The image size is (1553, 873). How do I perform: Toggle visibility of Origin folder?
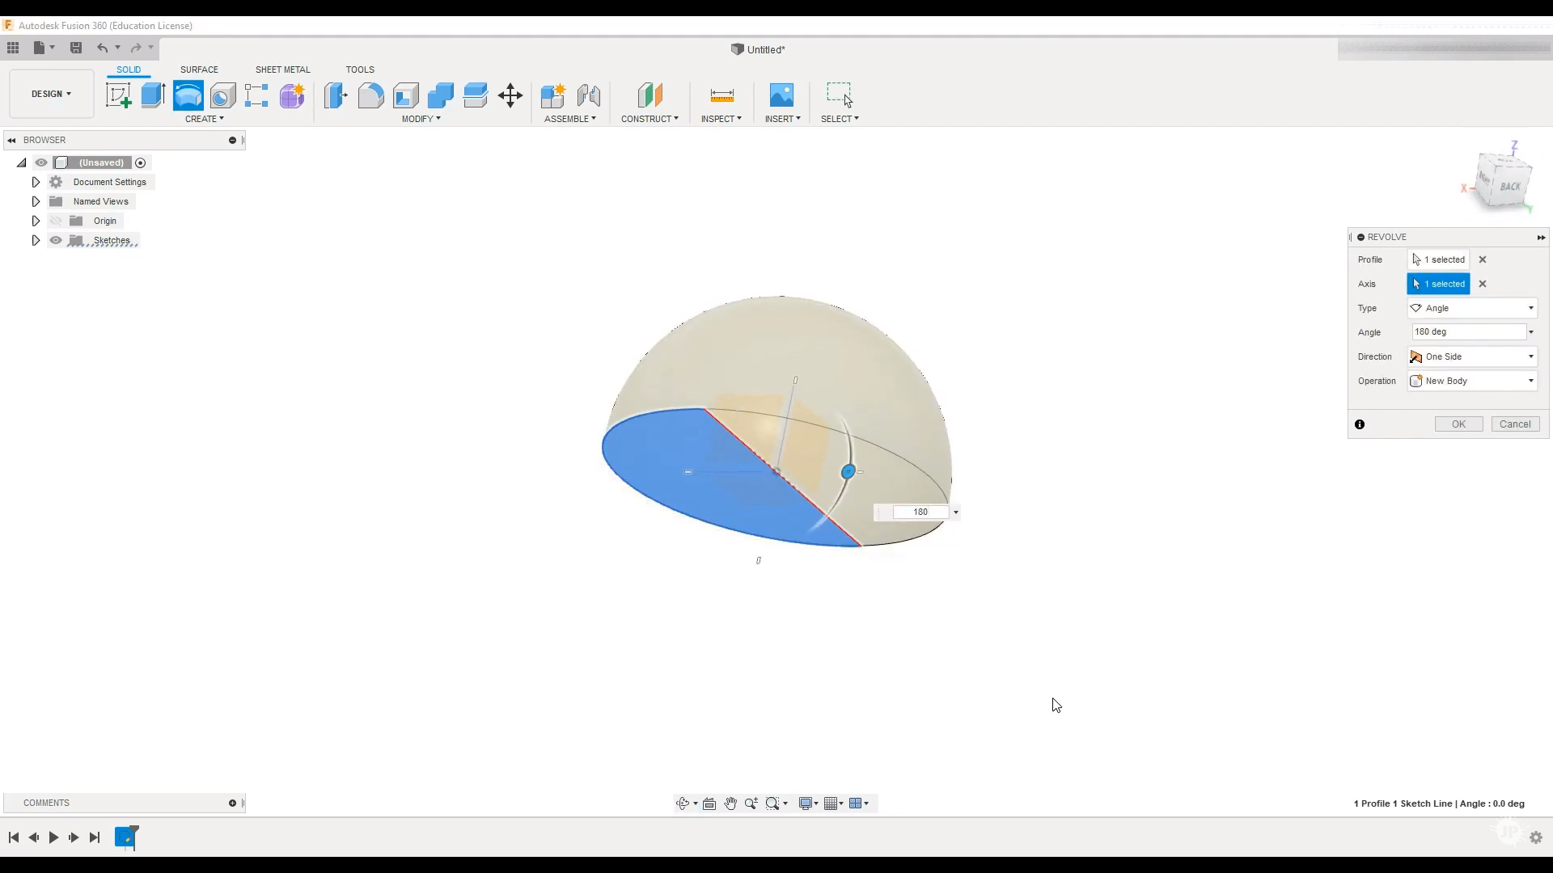pyautogui.click(x=56, y=221)
